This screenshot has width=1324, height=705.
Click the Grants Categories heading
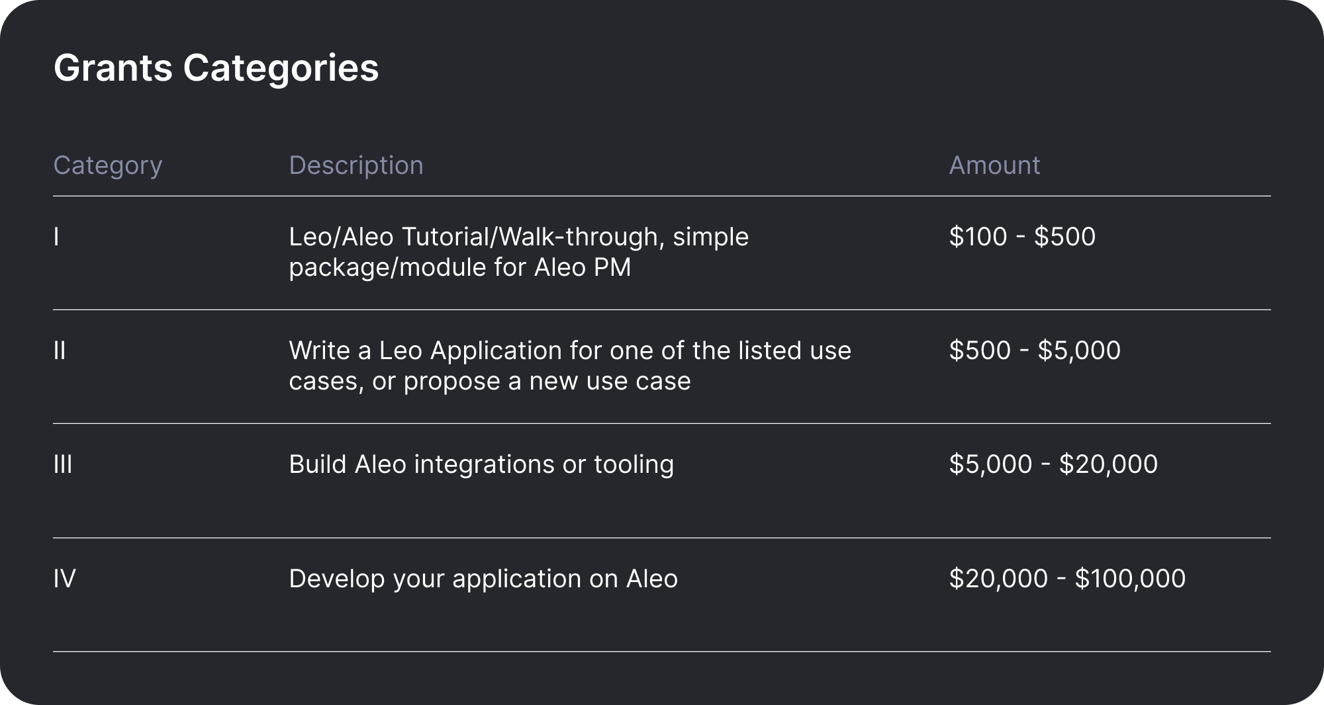(x=216, y=67)
